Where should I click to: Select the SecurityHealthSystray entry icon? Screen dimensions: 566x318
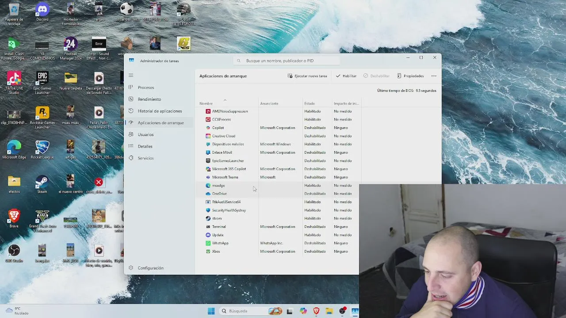pos(208,210)
